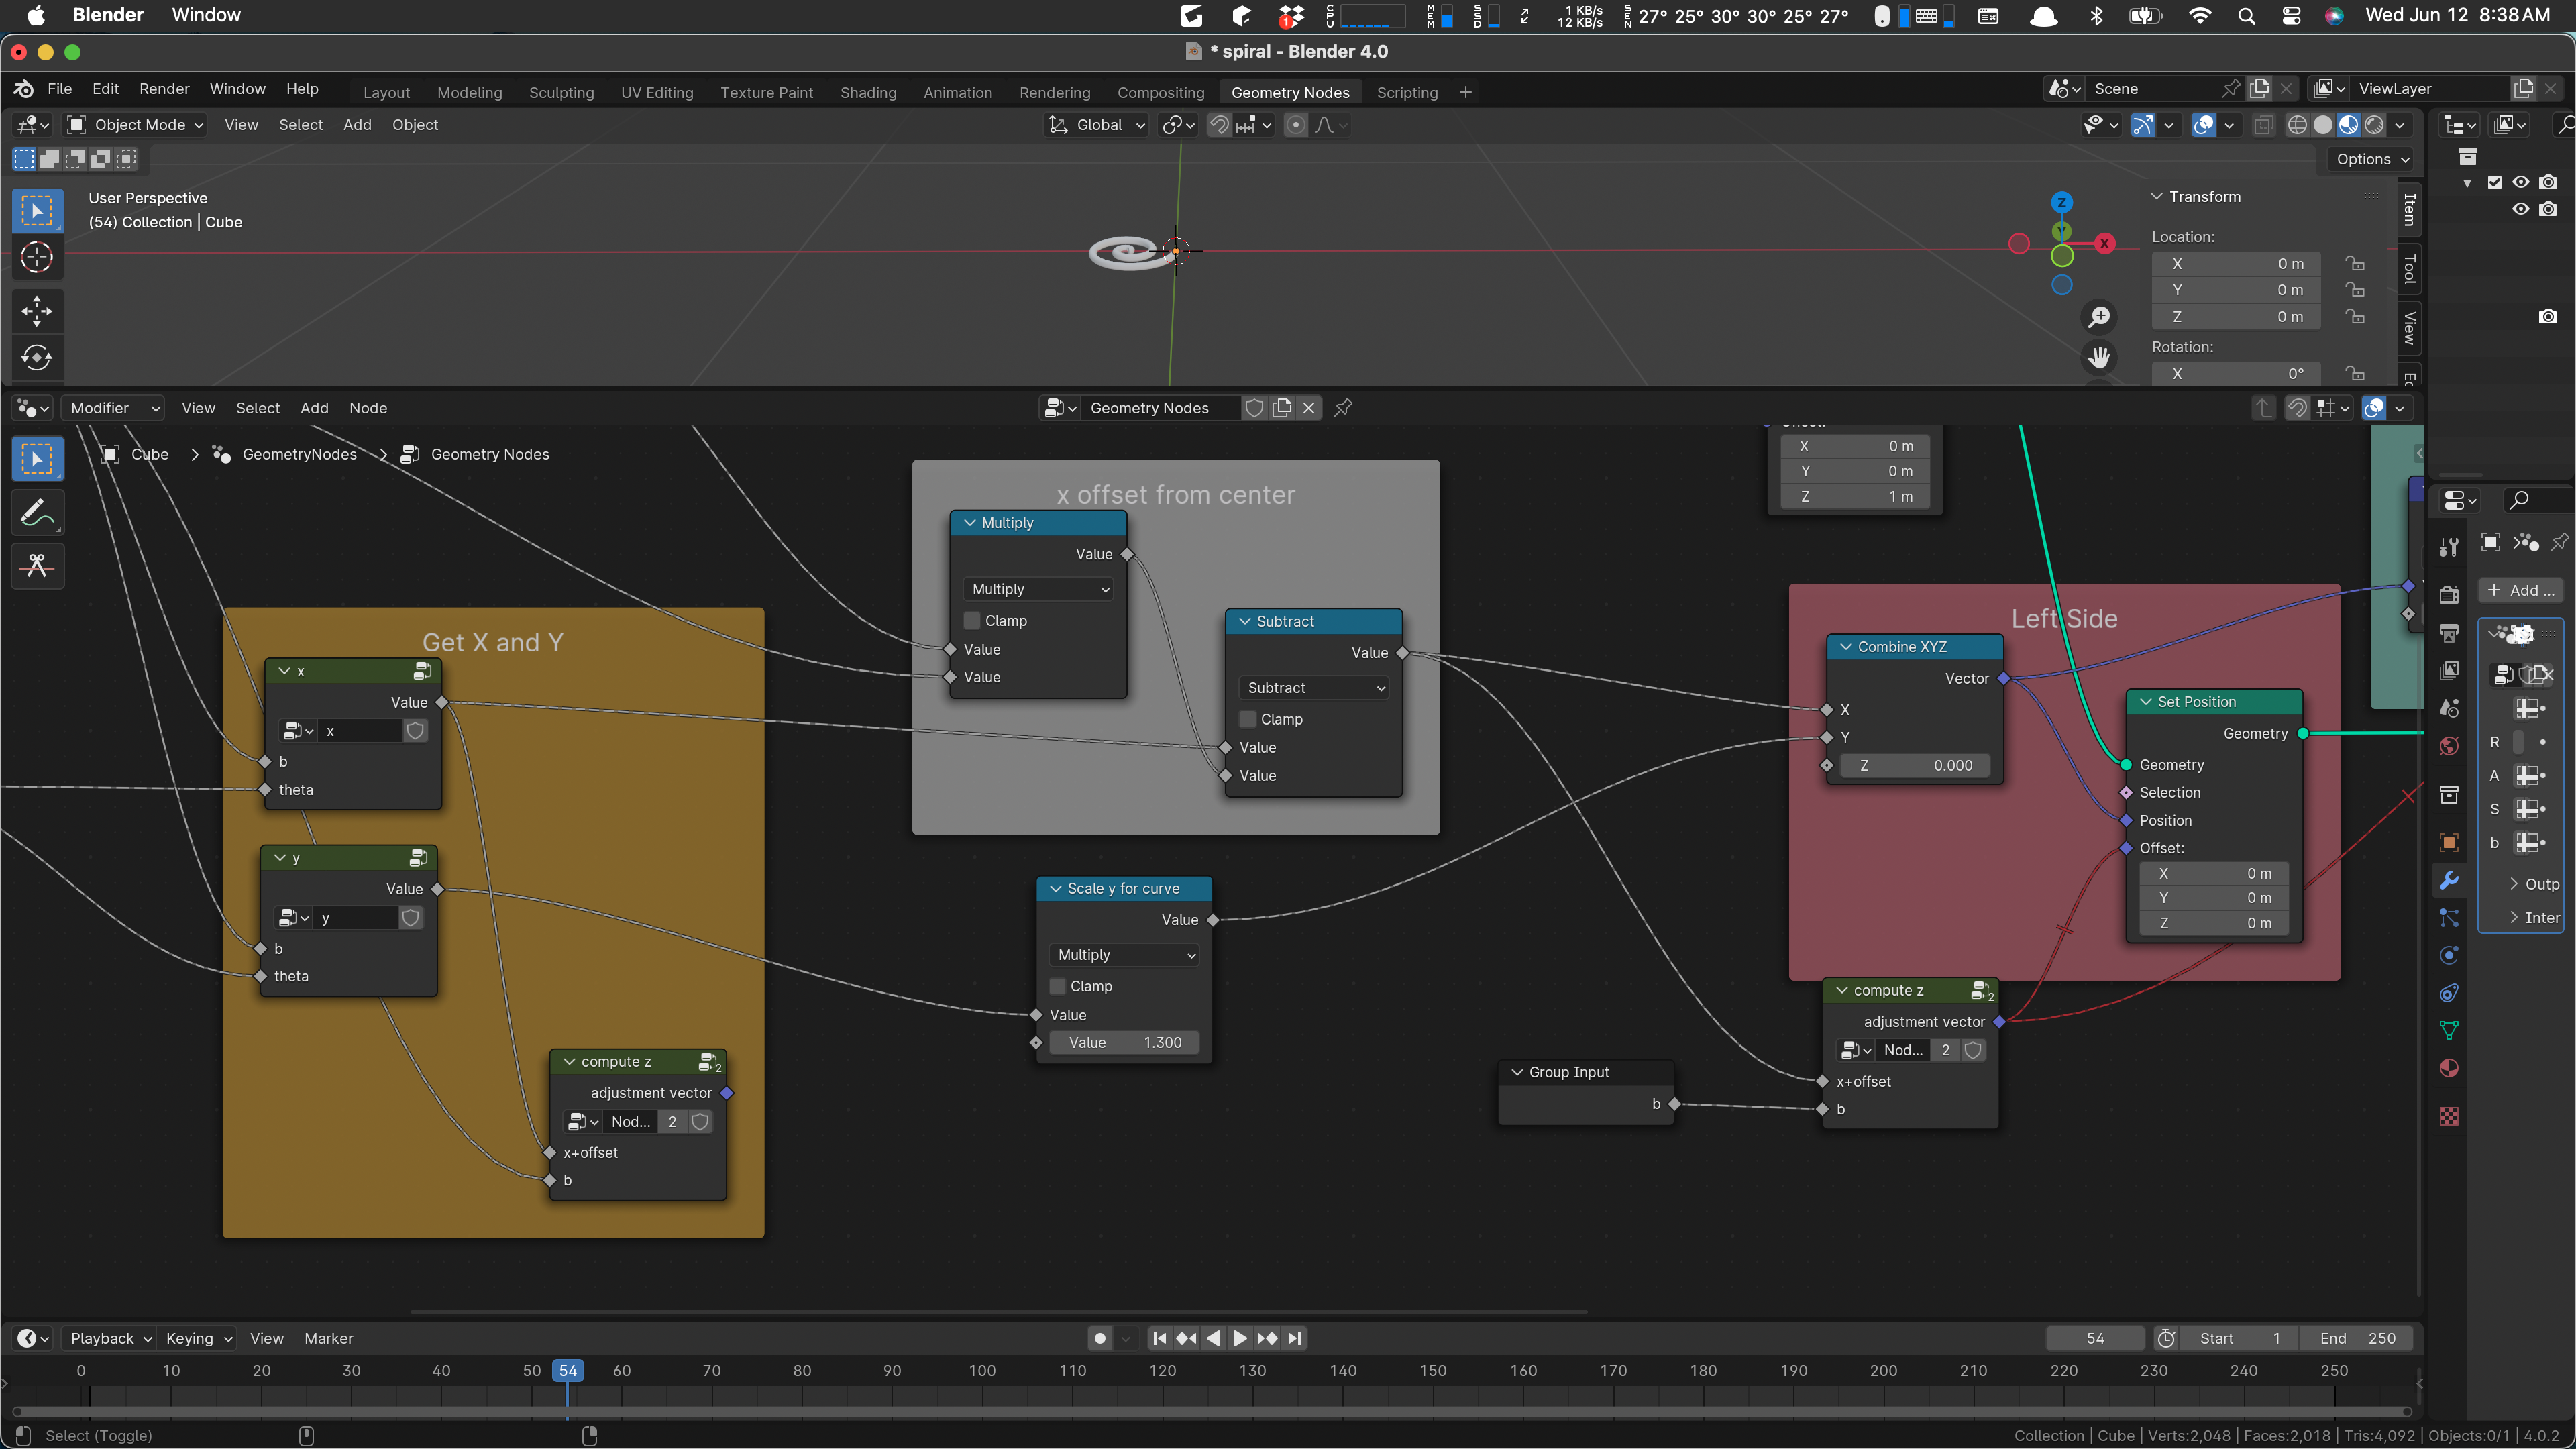
Task: Open the Particles properties tab
Action: coord(2449,917)
